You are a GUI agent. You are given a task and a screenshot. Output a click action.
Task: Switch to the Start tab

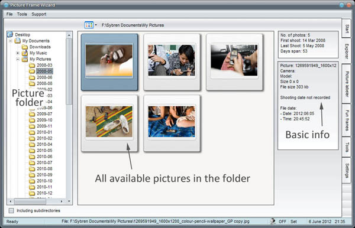click(x=346, y=28)
